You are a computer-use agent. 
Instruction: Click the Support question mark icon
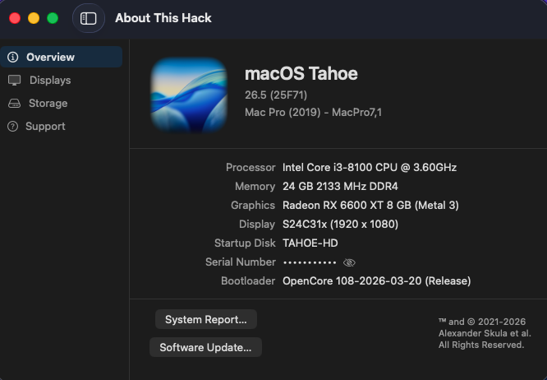tap(13, 127)
